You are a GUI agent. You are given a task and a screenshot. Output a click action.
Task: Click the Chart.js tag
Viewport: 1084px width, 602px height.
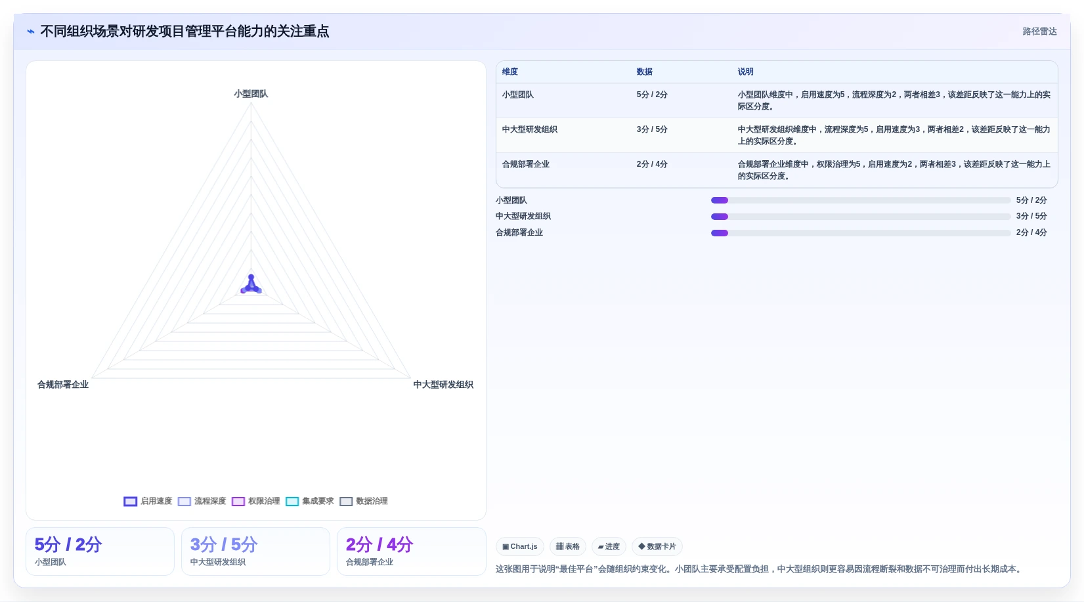(x=519, y=546)
